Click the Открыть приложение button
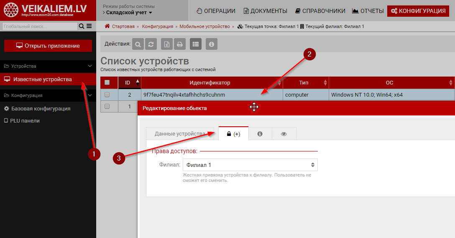 click(48, 46)
